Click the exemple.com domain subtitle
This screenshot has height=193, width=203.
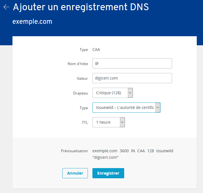point(32,22)
